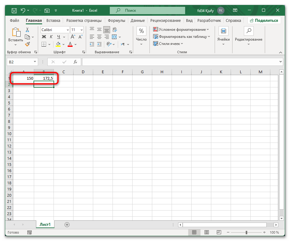The width and height of the screenshot is (290, 241).
Task: Click into the formula bar
Action: (180, 62)
